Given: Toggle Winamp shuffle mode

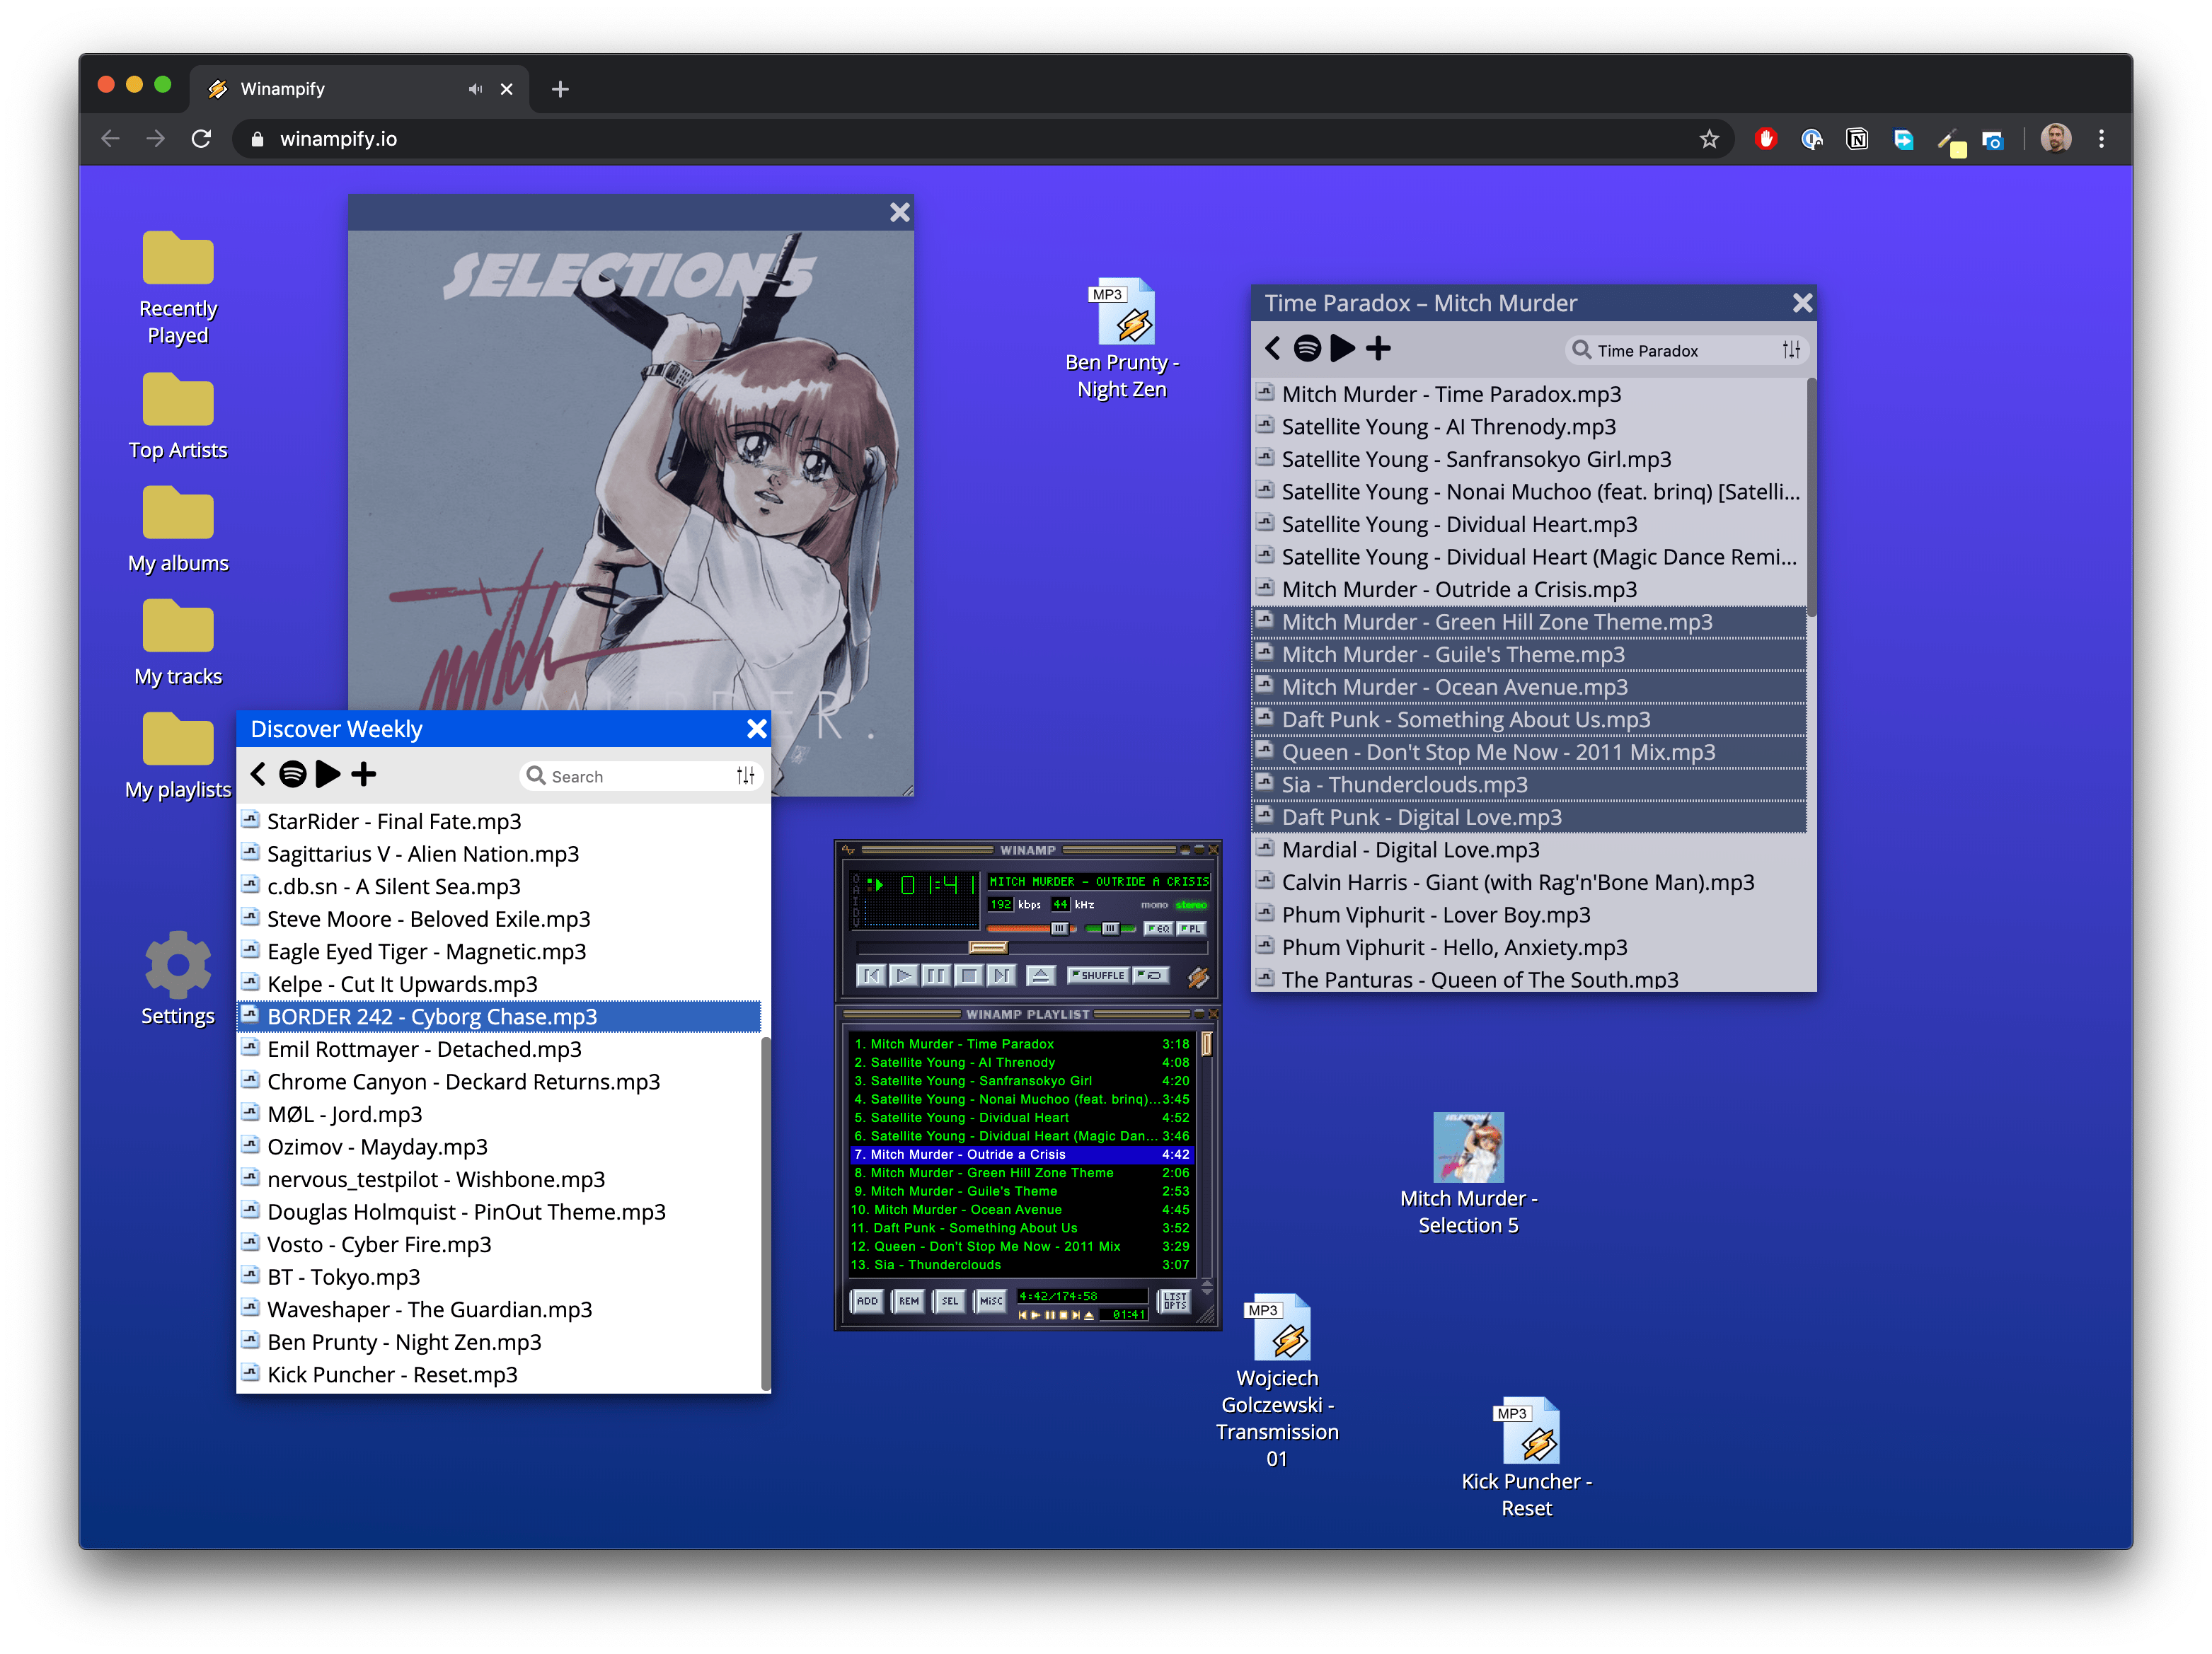Looking at the screenshot, I should (1098, 975).
